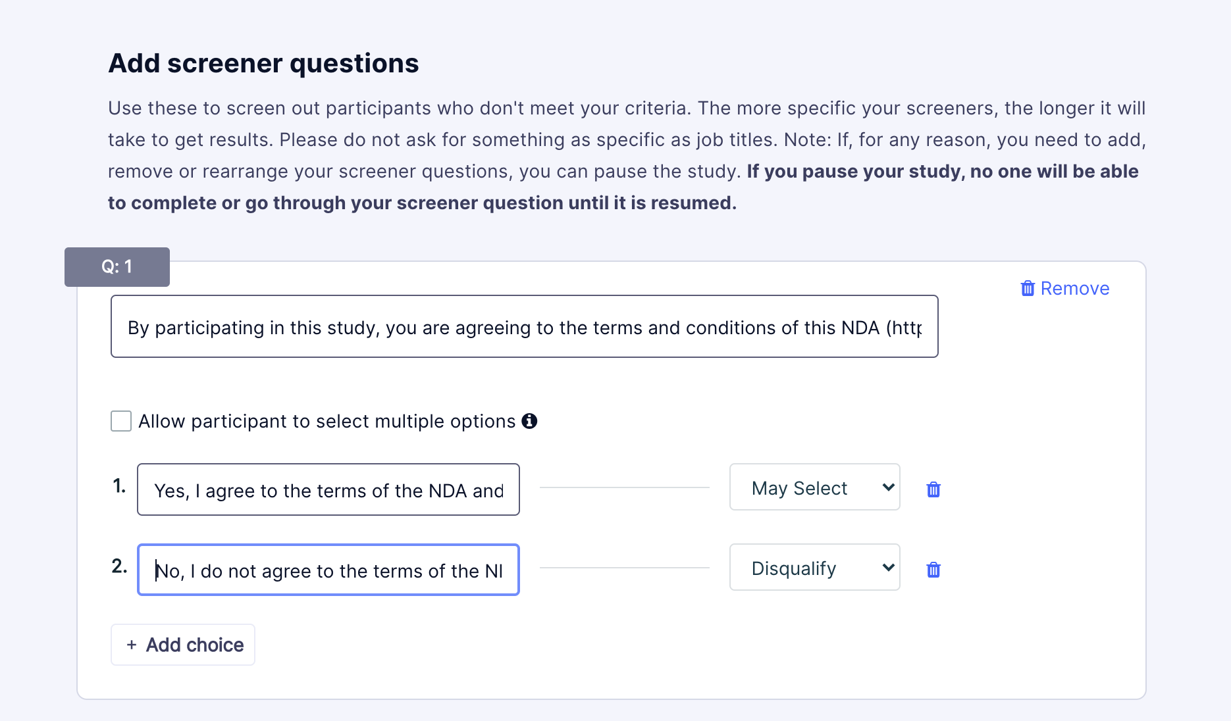Click the plus icon on Add choice
Image resolution: width=1231 pixels, height=721 pixels.
[x=132, y=645]
